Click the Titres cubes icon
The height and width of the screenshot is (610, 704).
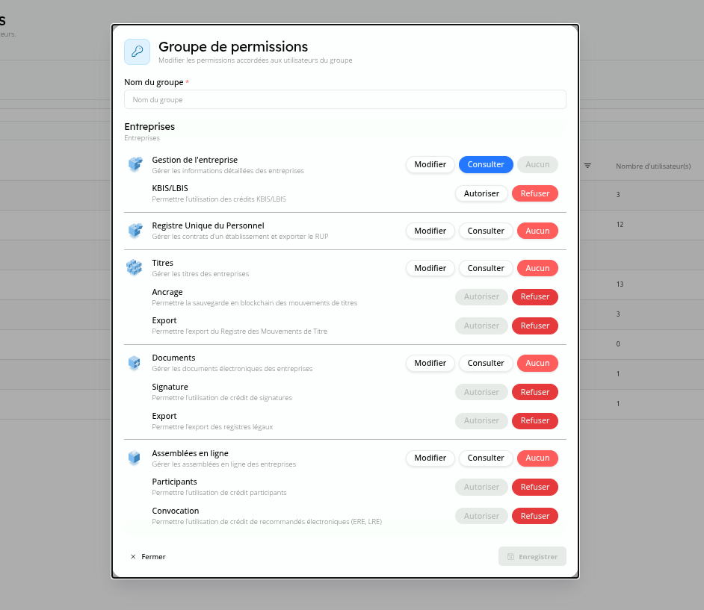135,267
